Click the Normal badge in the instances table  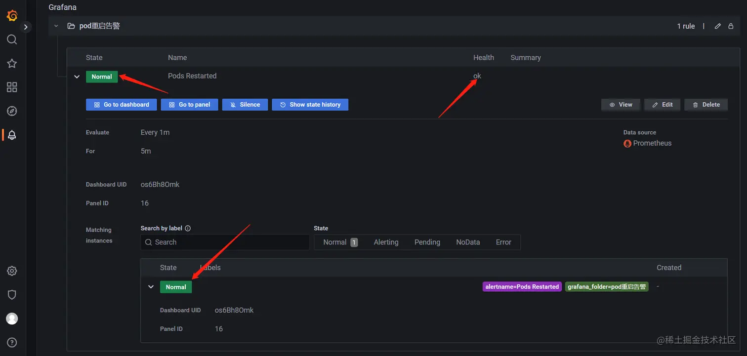click(176, 287)
